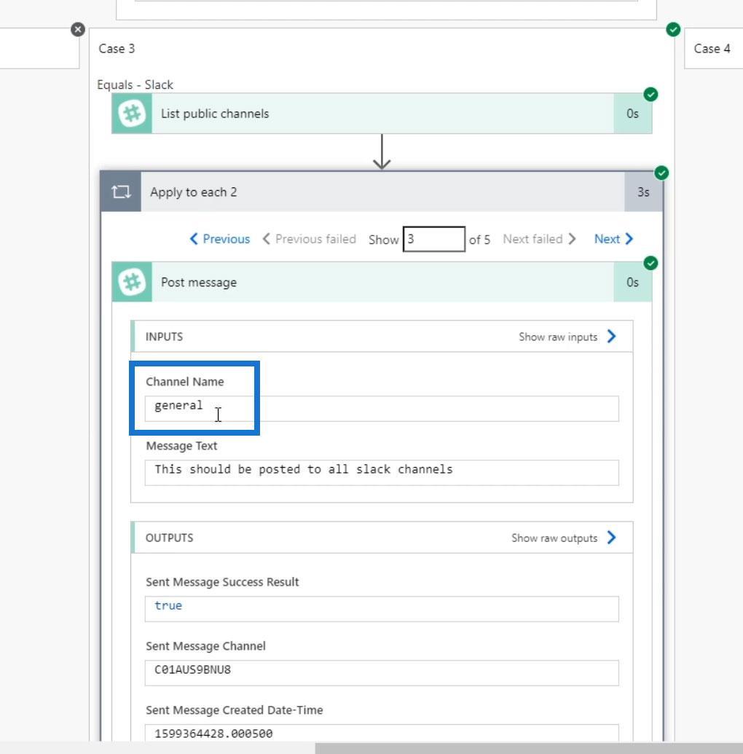Image resolution: width=743 pixels, height=754 pixels.
Task: Click the Channel Name value field
Action: click(x=382, y=409)
